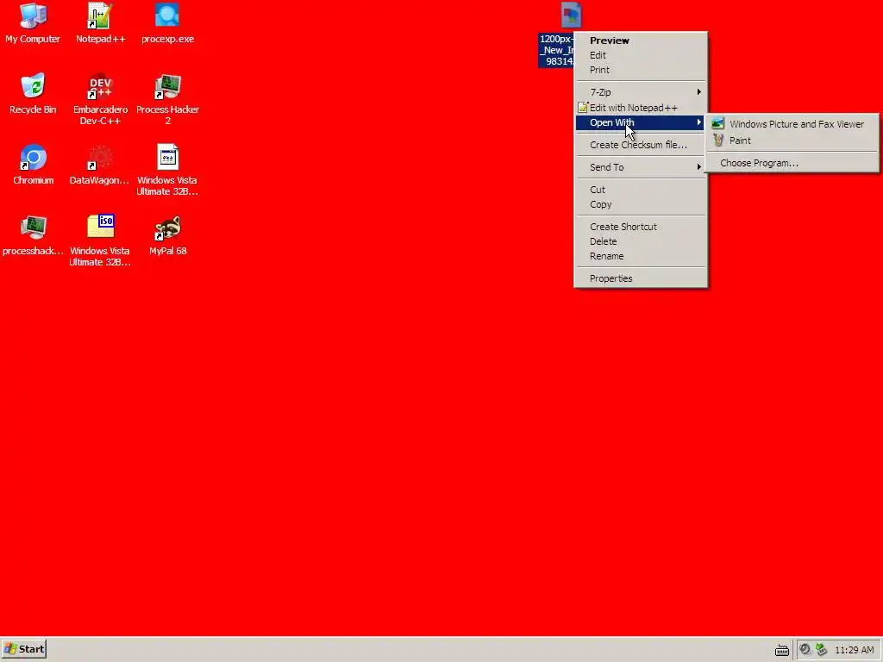Open with Windows Picture and Fax Viewer

tap(792, 124)
